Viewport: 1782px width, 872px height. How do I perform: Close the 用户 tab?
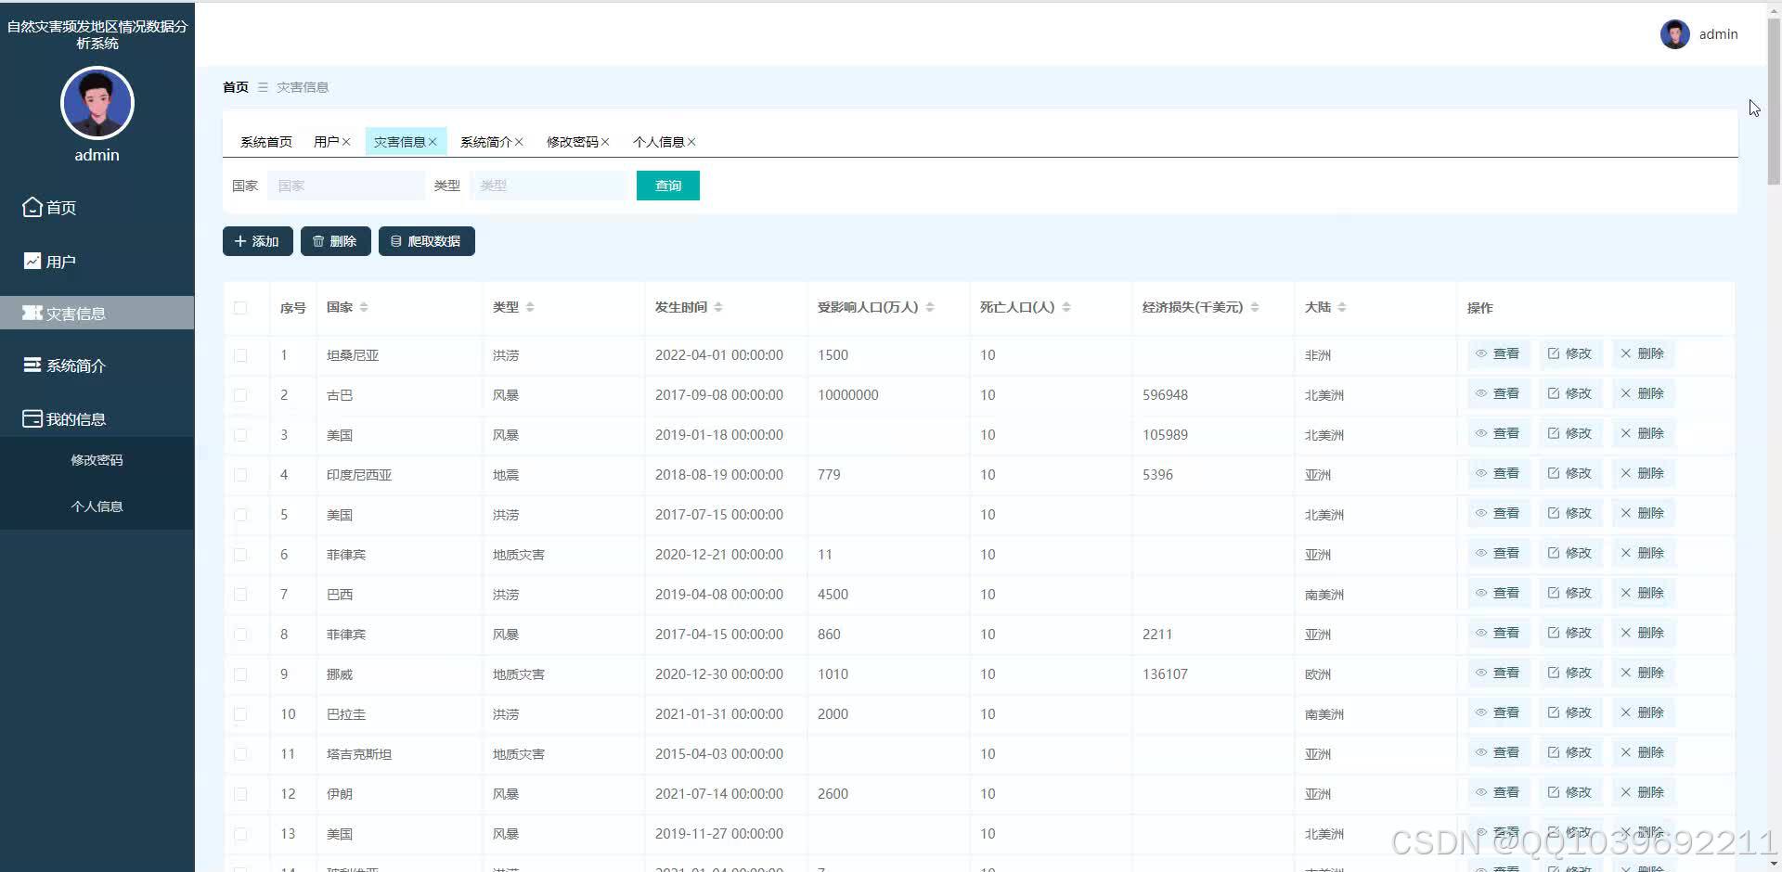[346, 142]
